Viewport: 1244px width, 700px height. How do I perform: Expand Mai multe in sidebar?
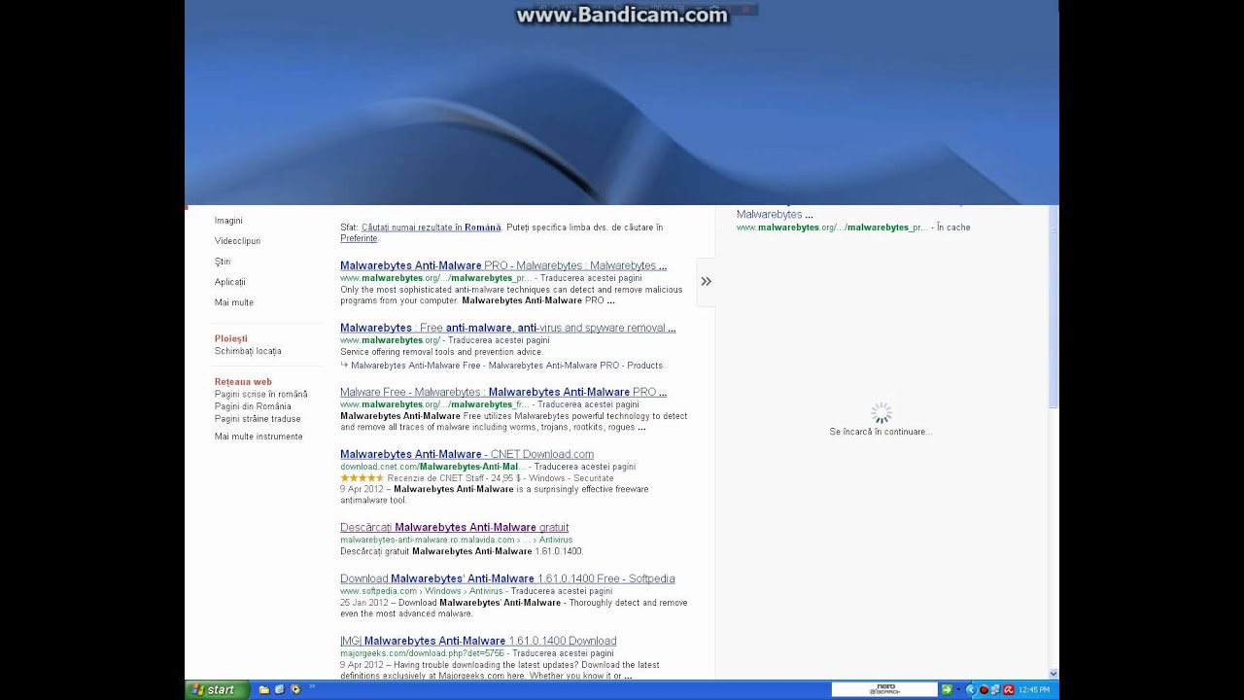(234, 302)
